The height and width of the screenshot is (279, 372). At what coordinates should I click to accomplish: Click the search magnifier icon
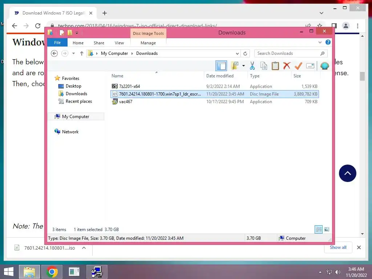point(322,53)
